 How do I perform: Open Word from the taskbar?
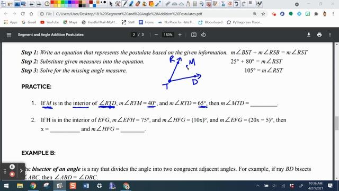coord(86,186)
